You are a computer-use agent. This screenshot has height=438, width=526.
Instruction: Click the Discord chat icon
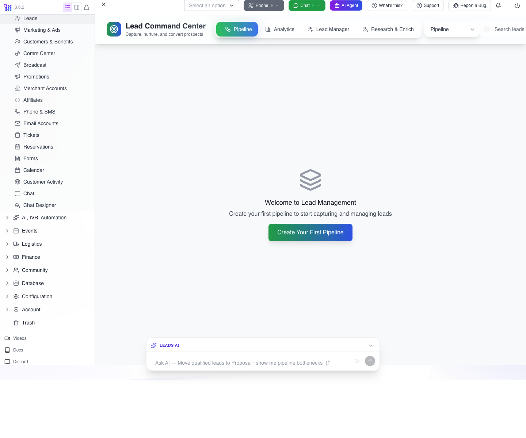(x=7, y=362)
